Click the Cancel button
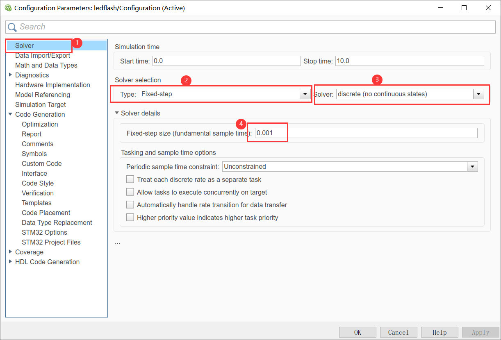 click(399, 332)
